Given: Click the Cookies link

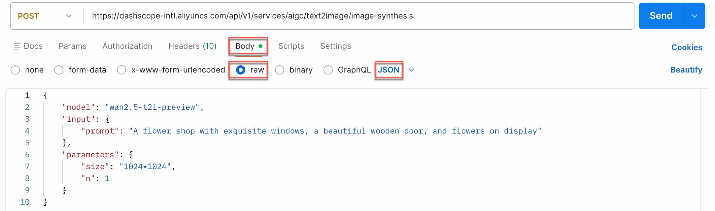Looking at the screenshot, I should click(687, 47).
